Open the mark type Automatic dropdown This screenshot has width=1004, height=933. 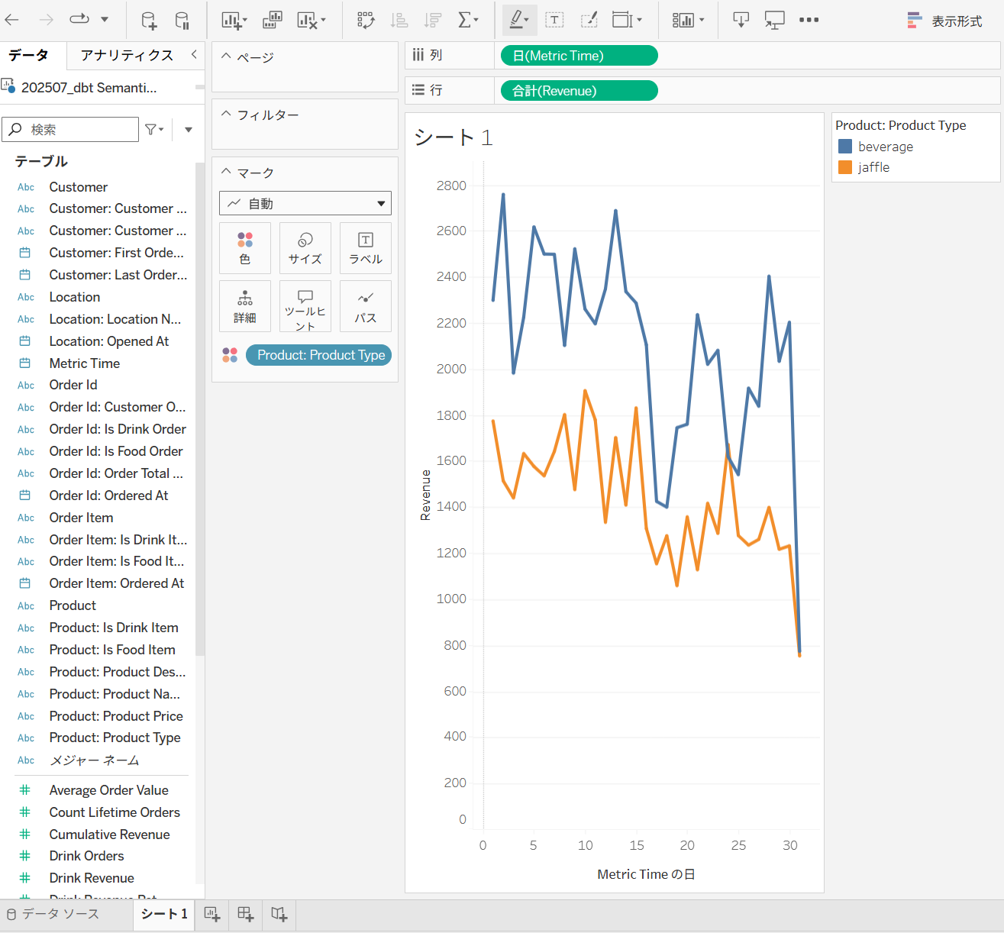pos(305,203)
